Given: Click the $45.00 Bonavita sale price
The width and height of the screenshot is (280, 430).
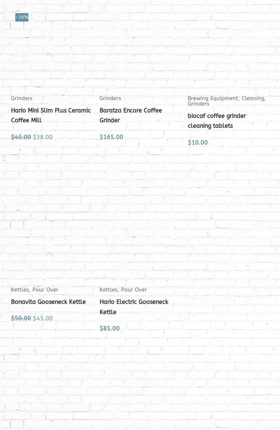Looking at the screenshot, I should tap(43, 319).
